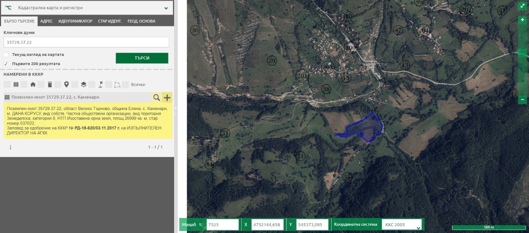
Task: Enable the 'Текущ изглед на картата' checkbox
Action: tap(6, 54)
